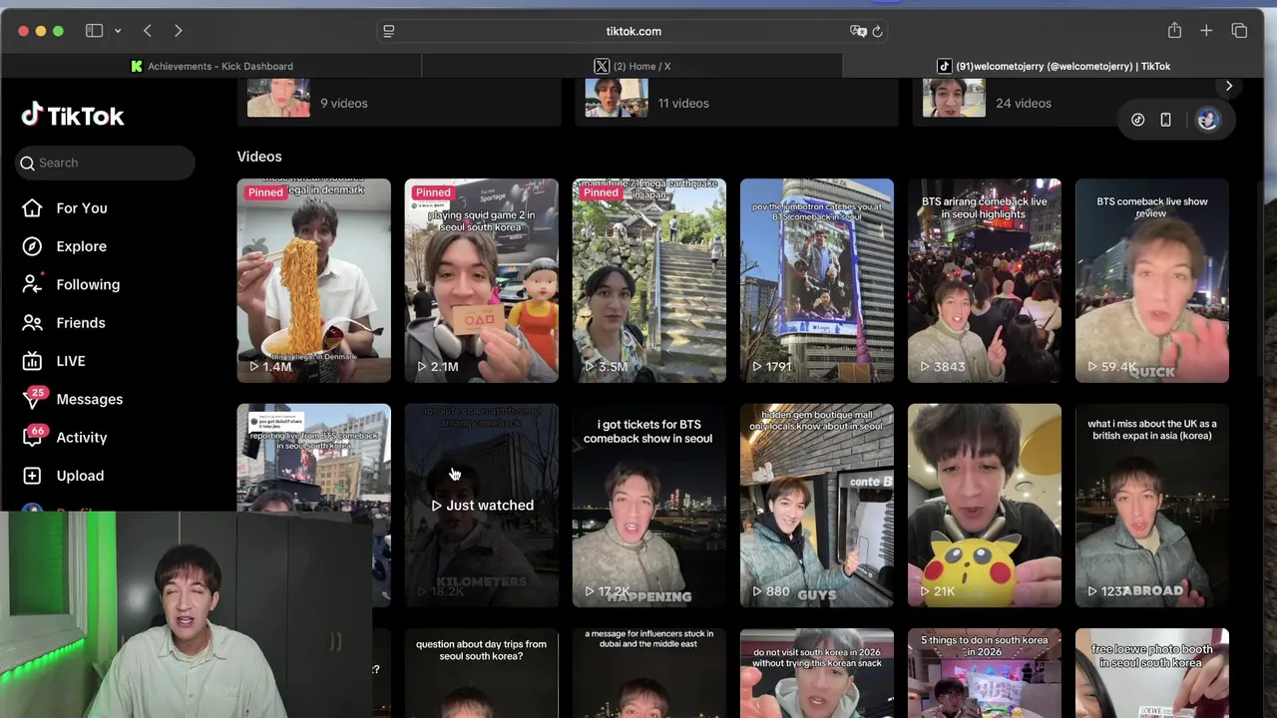Image resolution: width=1277 pixels, height=718 pixels.
Task: Open pinned noodles video with 1.4M views
Action: pyautogui.click(x=314, y=280)
